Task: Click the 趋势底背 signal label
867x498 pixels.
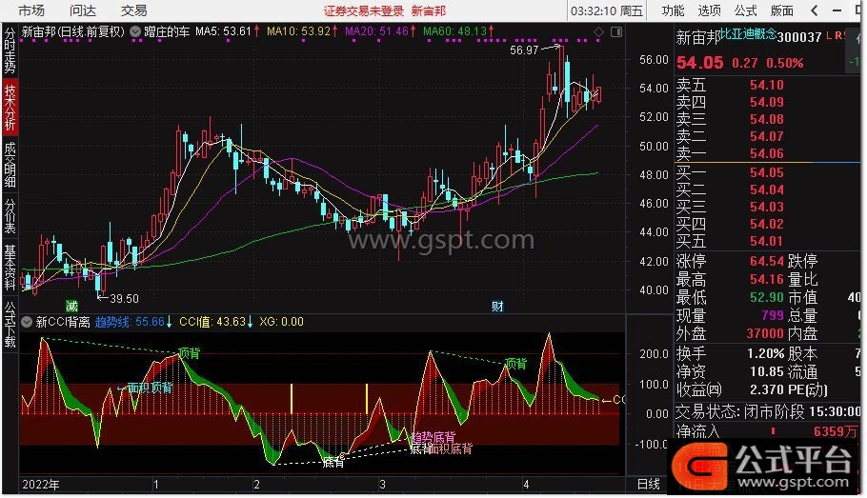Action: 433,437
